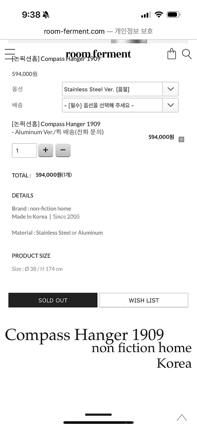Tap the battery status indicator

pos(173,14)
